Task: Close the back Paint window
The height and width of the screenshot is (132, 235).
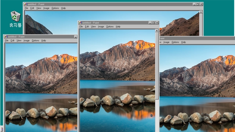Action: [201, 4]
